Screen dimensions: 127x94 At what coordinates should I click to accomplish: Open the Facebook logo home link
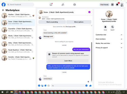tap(4, 5)
